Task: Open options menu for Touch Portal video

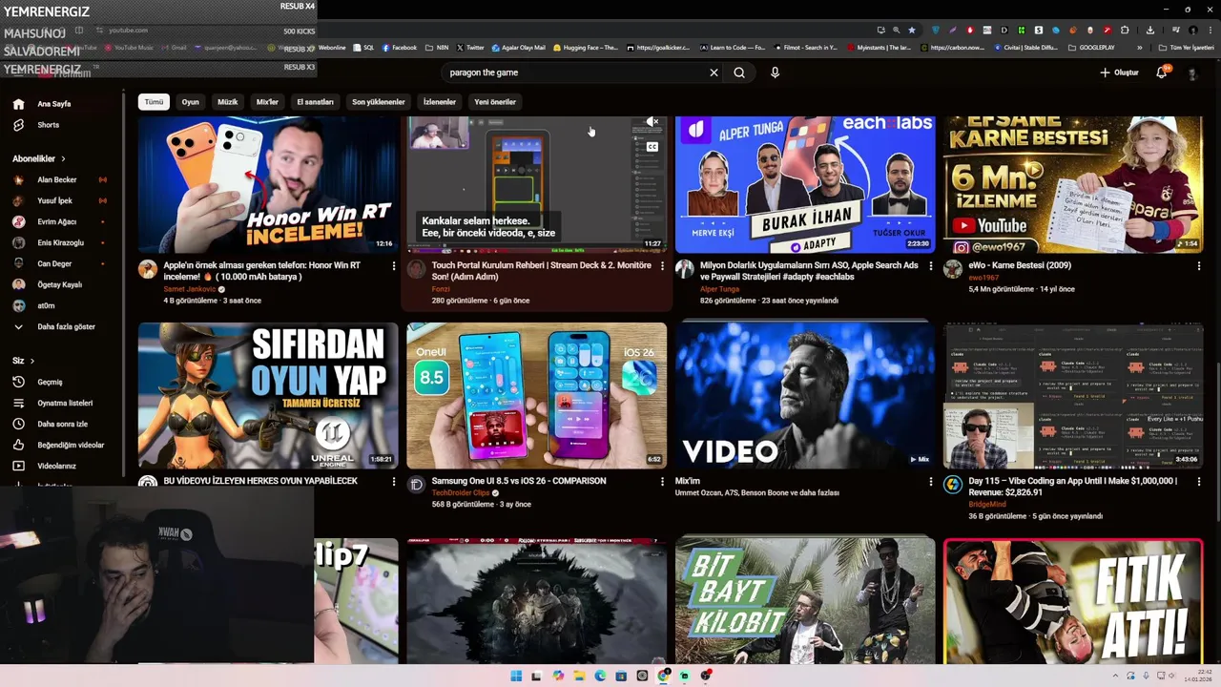Action: pos(662,266)
